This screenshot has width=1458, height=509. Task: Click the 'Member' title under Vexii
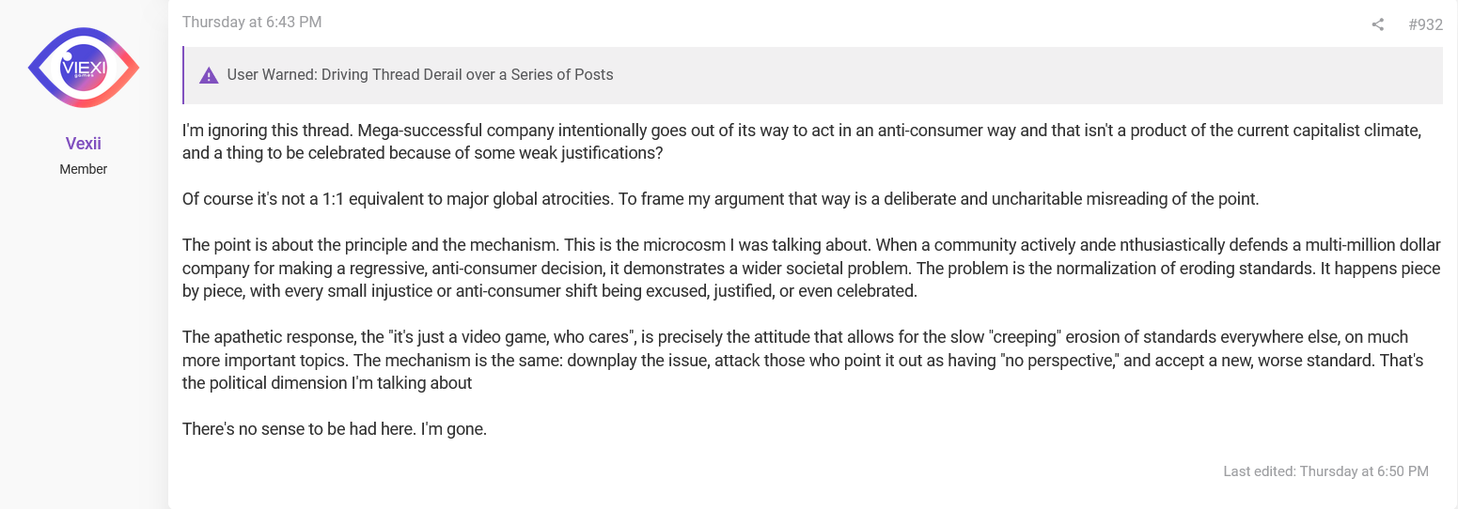84,169
